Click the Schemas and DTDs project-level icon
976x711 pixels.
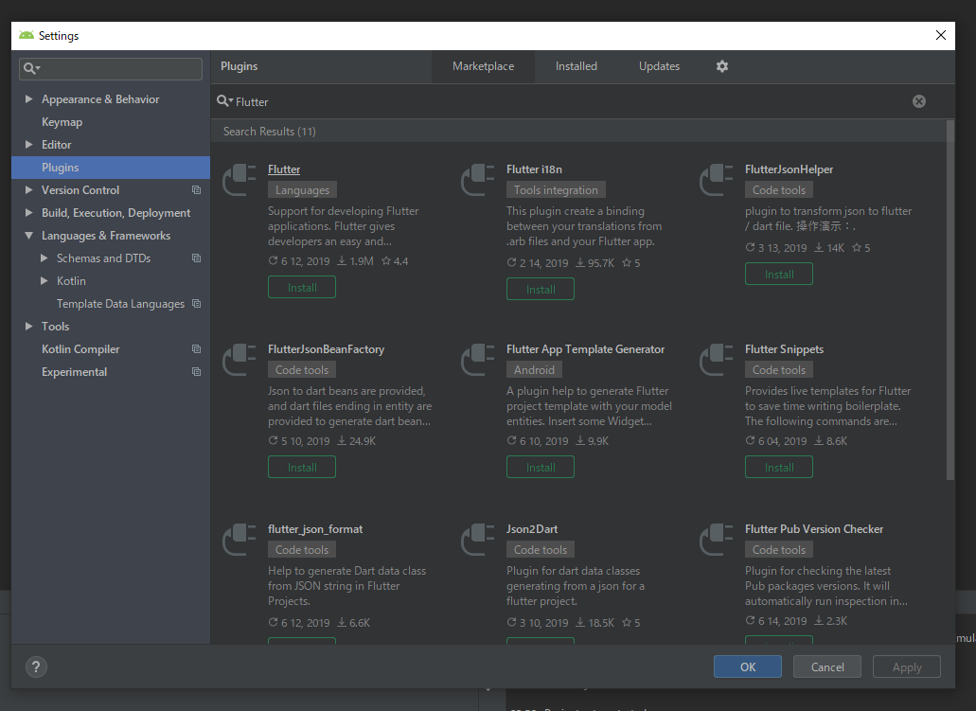(196, 258)
